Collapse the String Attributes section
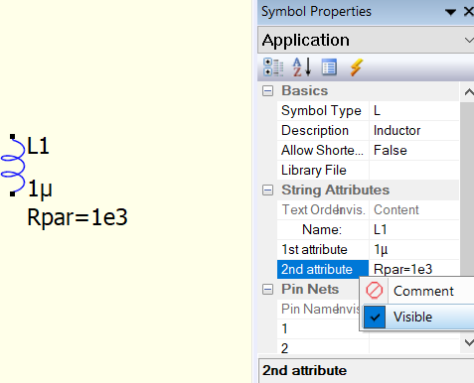Viewport: 474px width, 383px height. coord(267,190)
